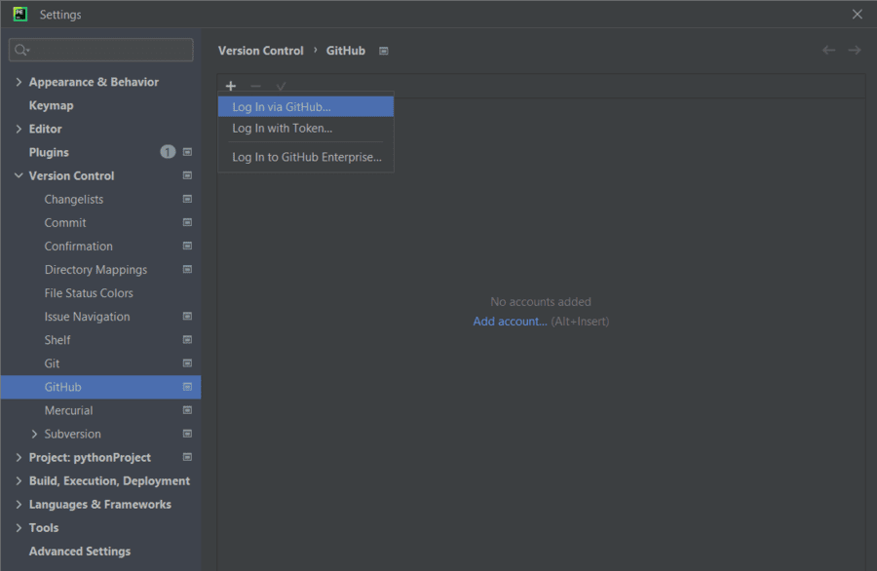This screenshot has height=571, width=877.
Task: Open the Git settings page
Action: coord(53,363)
